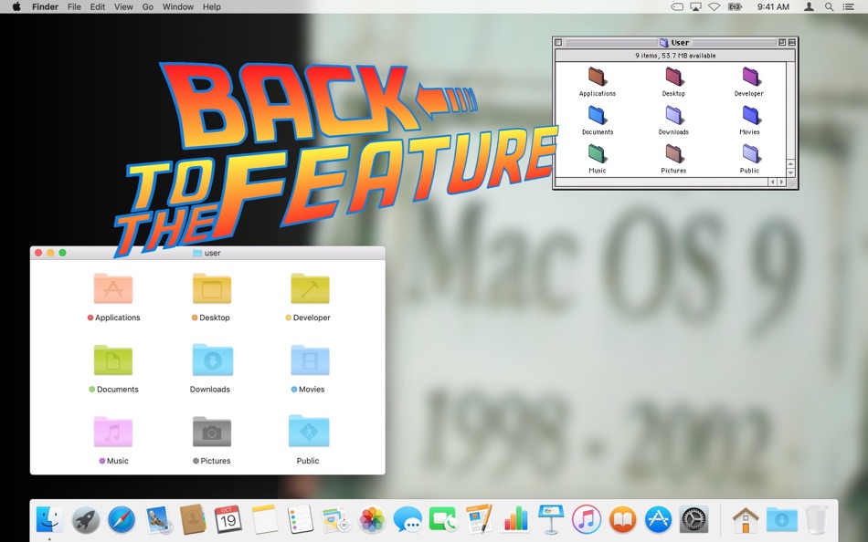Open the Apple menu

(16, 6)
